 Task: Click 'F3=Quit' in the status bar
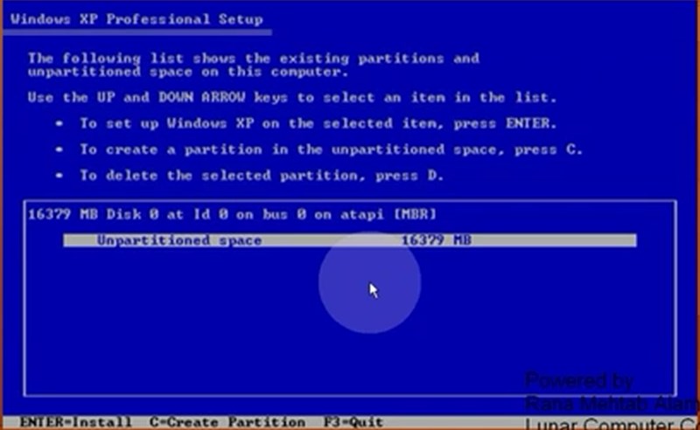(x=353, y=422)
